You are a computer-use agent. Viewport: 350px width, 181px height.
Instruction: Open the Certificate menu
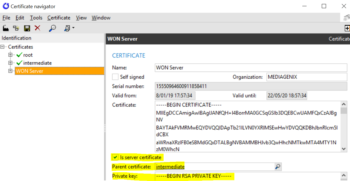point(59,18)
